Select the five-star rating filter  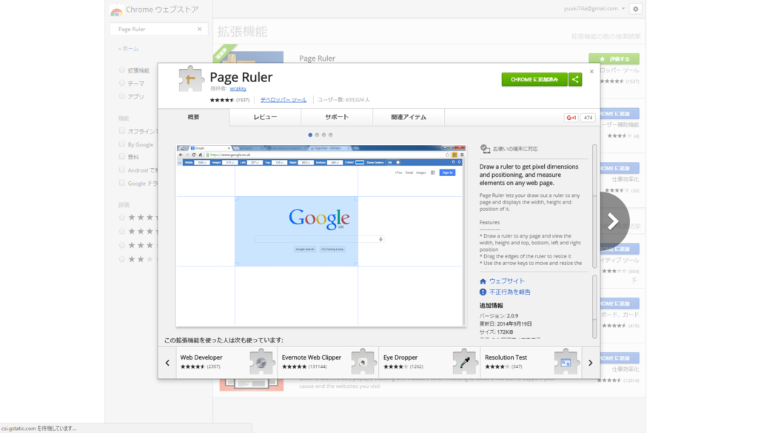click(x=122, y=218)
